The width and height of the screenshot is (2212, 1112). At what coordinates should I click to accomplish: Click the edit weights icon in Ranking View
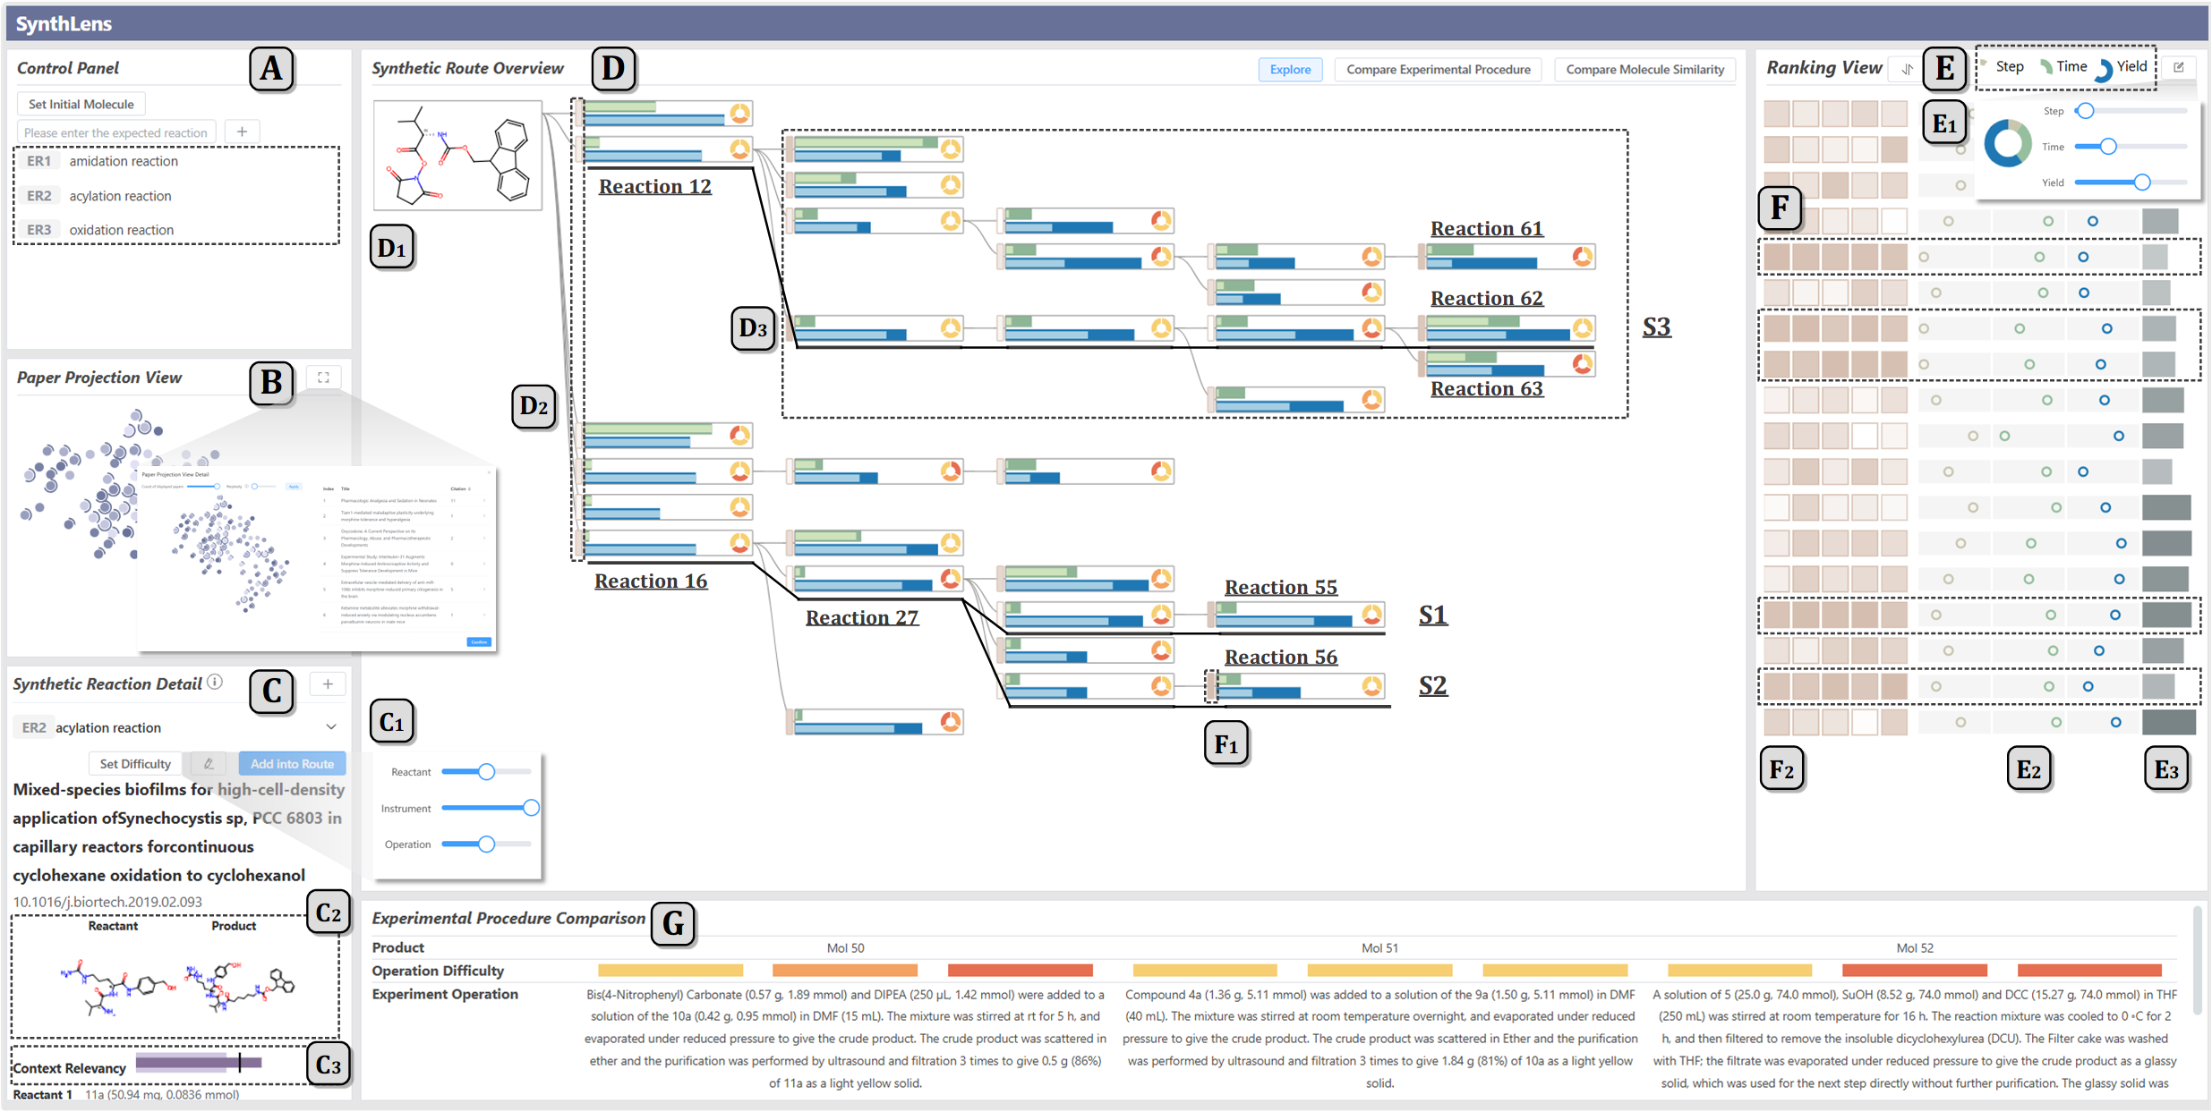2179,67
